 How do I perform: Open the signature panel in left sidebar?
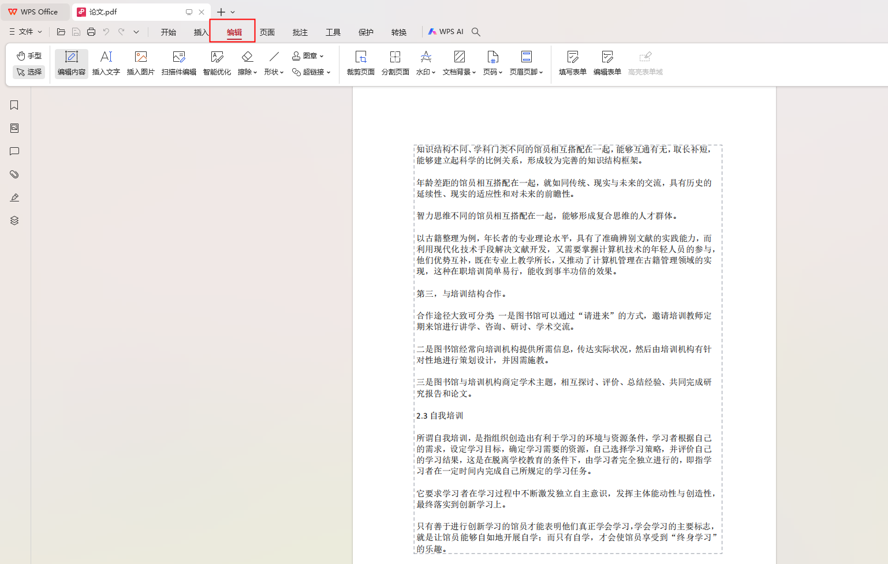tap(14, 197)
